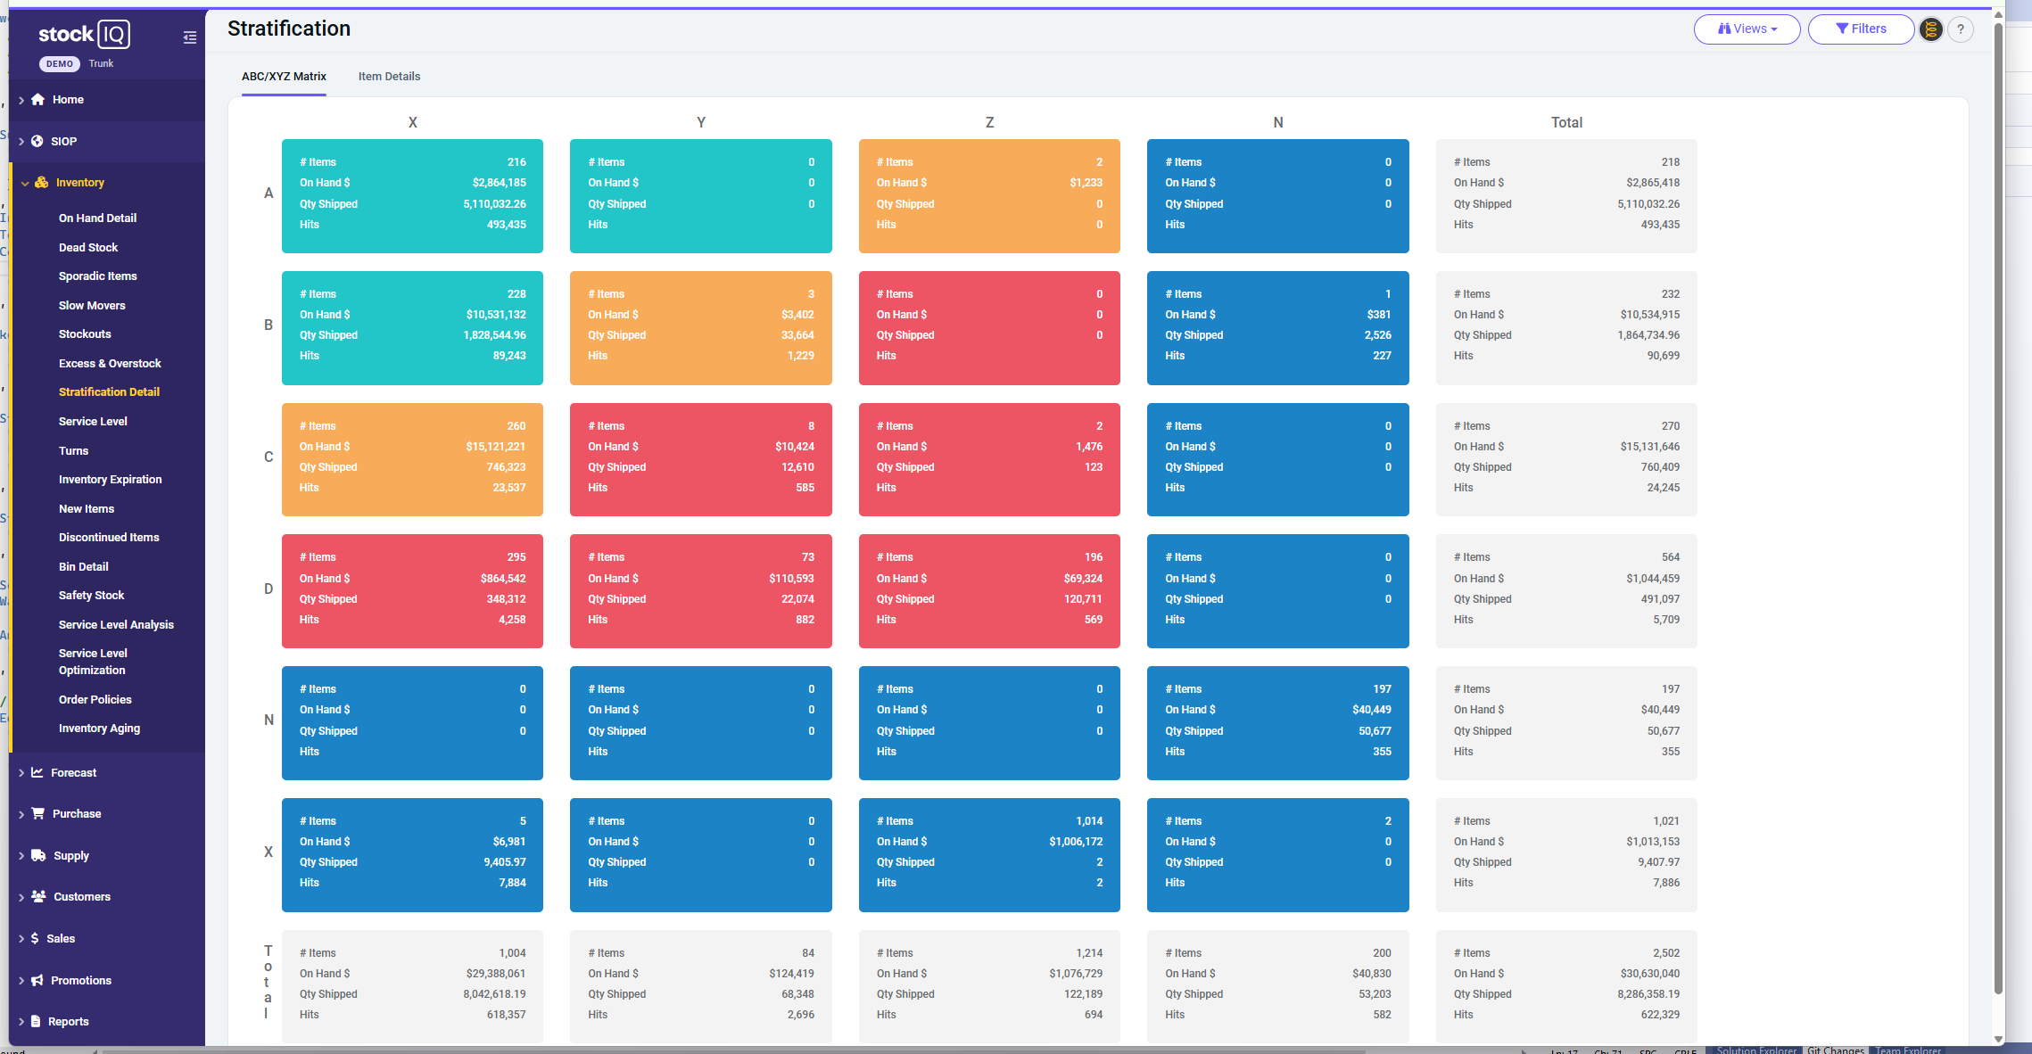
Task: Open Inventory Aging page
Action: (99, 728)
